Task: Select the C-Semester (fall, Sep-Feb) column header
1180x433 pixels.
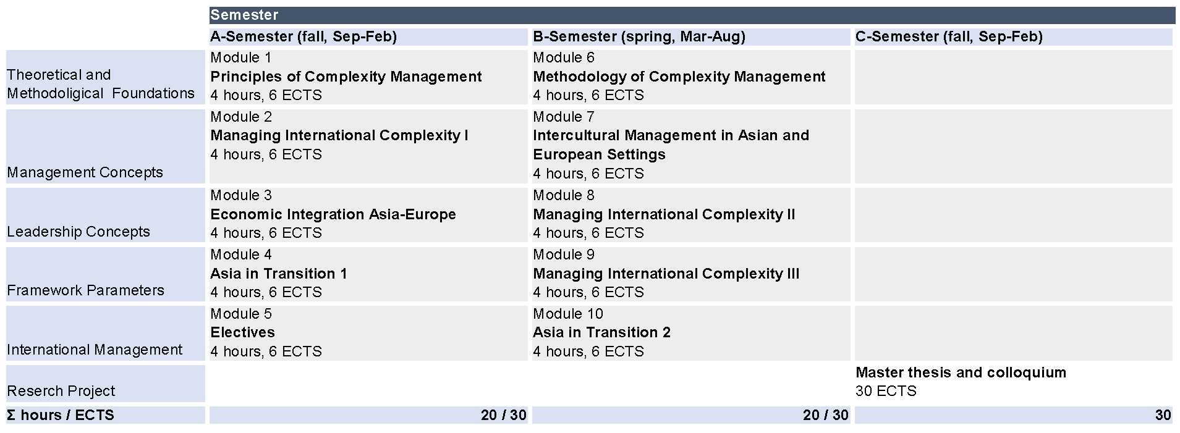Action: [x=1014, y=37]
